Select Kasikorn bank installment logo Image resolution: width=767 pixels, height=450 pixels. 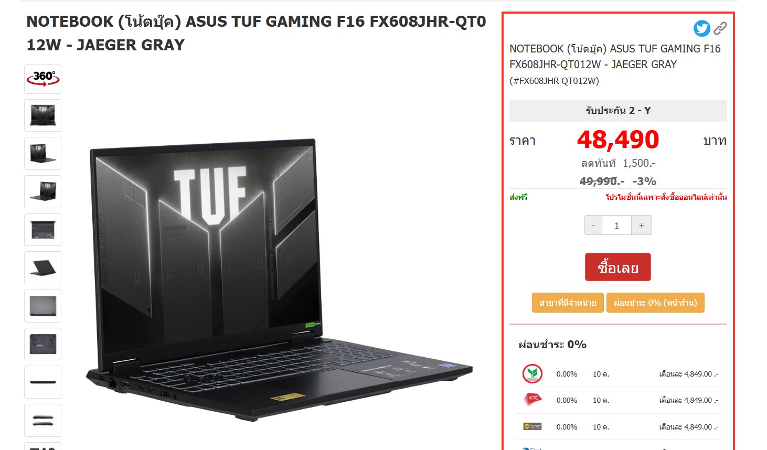[x=532, y=374]
